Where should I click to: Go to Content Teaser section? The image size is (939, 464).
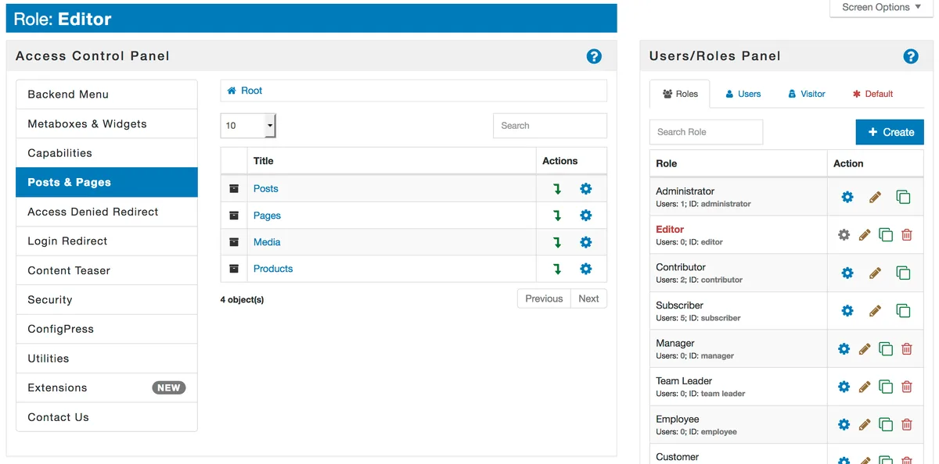click(x=106, y=270)
